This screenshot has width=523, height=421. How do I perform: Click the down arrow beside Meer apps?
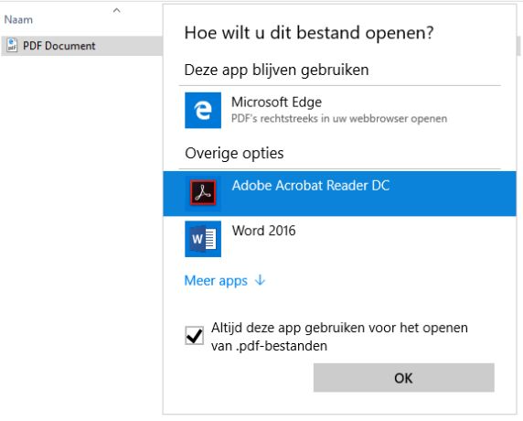(x=260, y=280)
